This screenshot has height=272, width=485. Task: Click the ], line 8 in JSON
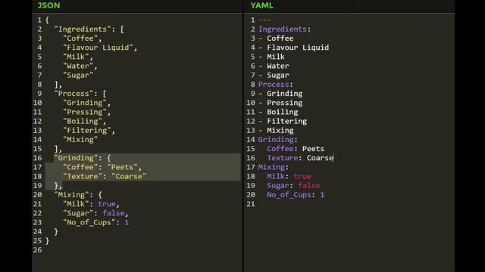tap(58, 85)
